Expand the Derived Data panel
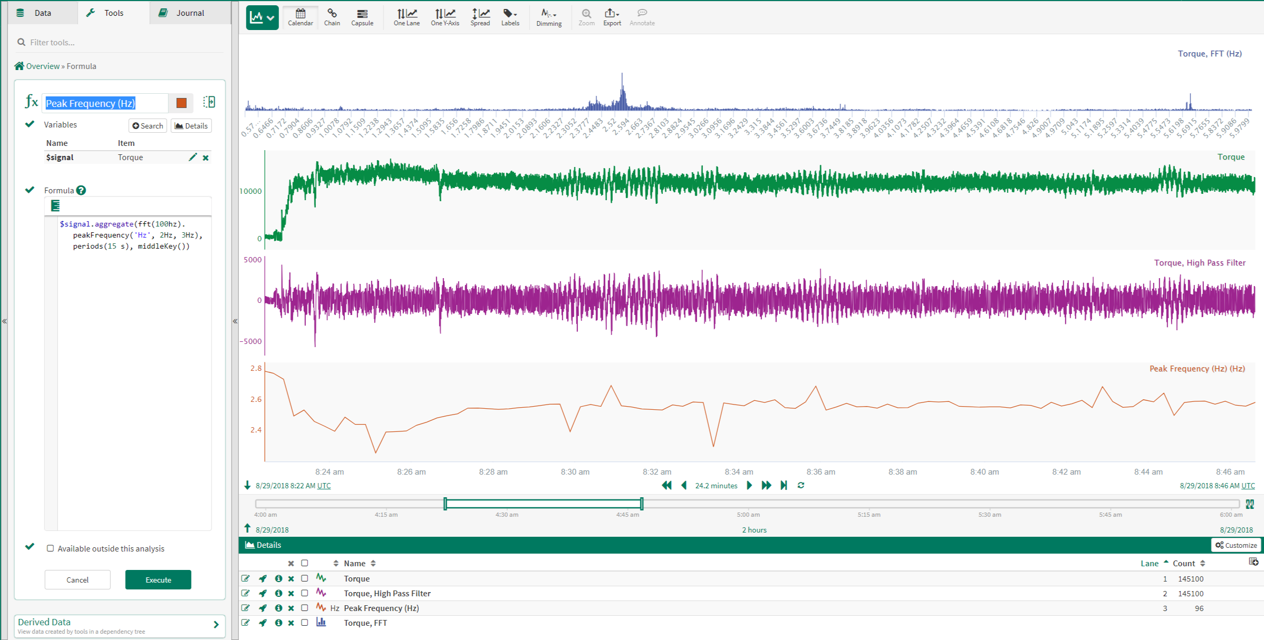The height and width of the screenshot is (640, 1264). tap(216, 625)
